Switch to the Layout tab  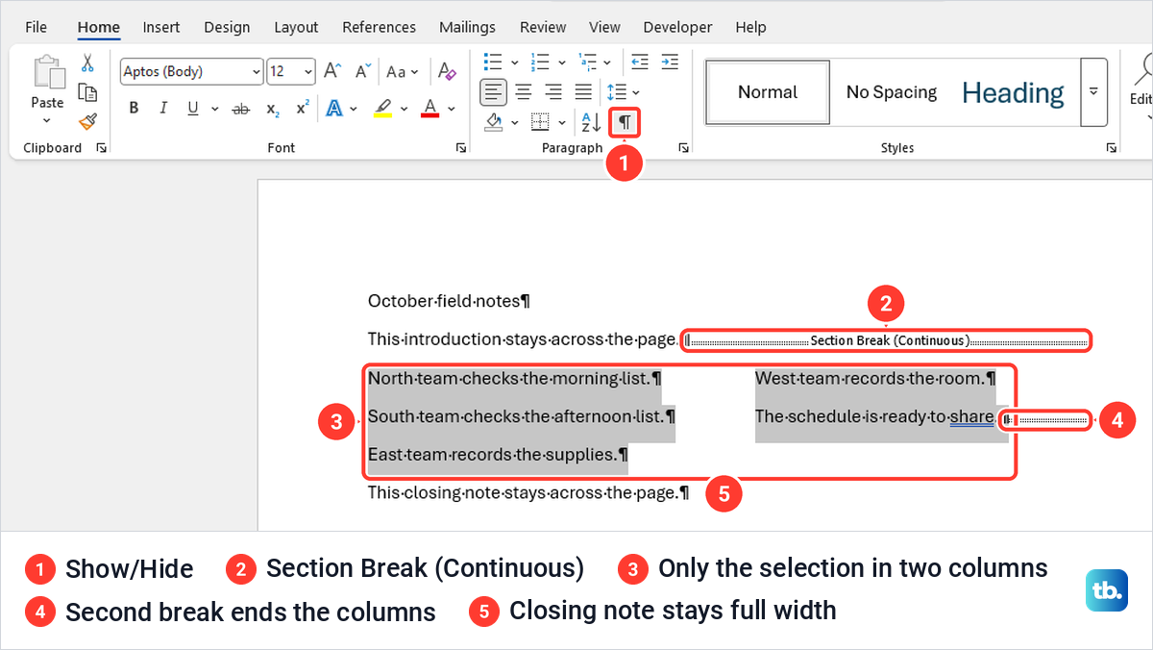point(296,27)
